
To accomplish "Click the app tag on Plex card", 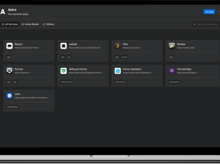I will [117, 57].
